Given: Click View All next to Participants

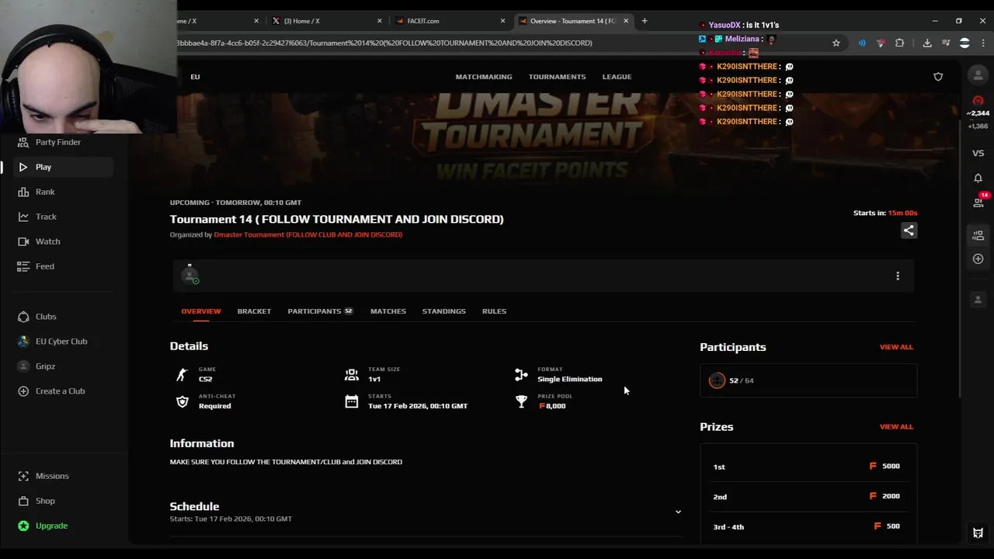Looking at the screenshot, I should pyautogui.click(x=896, y=347).
